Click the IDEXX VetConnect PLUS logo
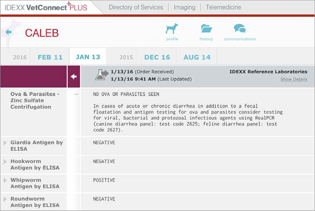This screenshot has width=315, height=211. coord(46,7)
